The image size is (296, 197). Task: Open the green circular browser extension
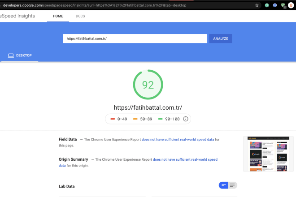[267, 5]
